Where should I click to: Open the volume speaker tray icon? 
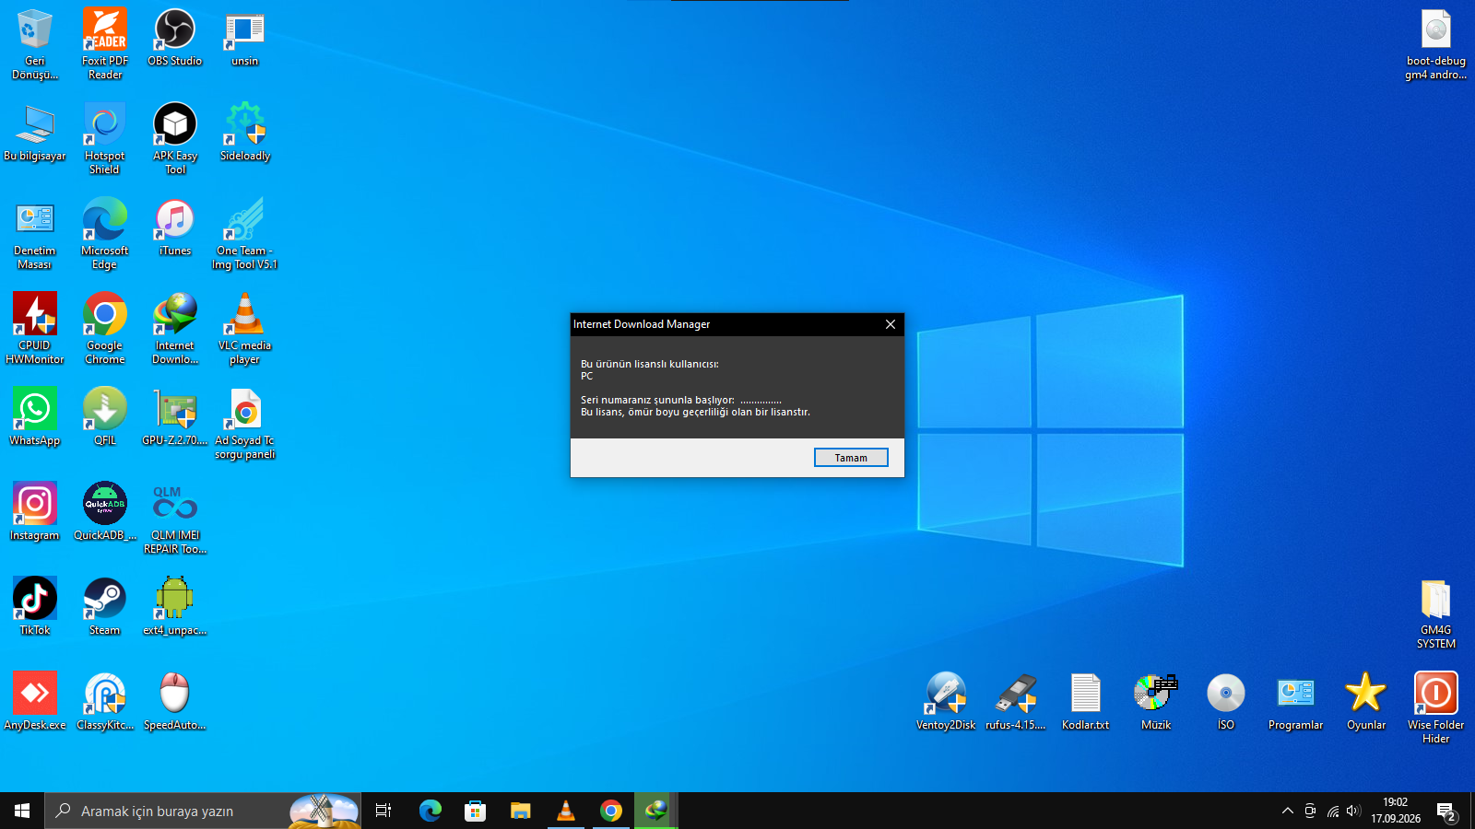[1353, 811]
